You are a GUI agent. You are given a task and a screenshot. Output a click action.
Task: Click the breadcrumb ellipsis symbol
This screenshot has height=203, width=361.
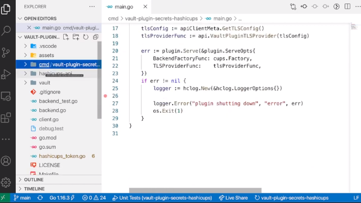(x=240, y=19)
